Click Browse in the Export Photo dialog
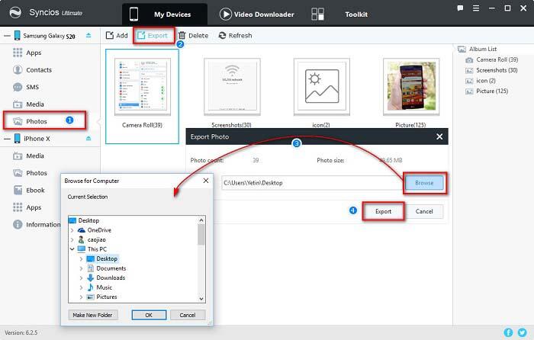Image resolution: width=534 pixels, height=340 pixels. (x=424, y=183)
